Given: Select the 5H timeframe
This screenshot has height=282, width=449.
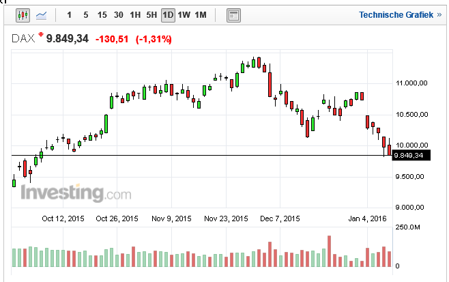Looking at the screenshot, I should point(151,15).
